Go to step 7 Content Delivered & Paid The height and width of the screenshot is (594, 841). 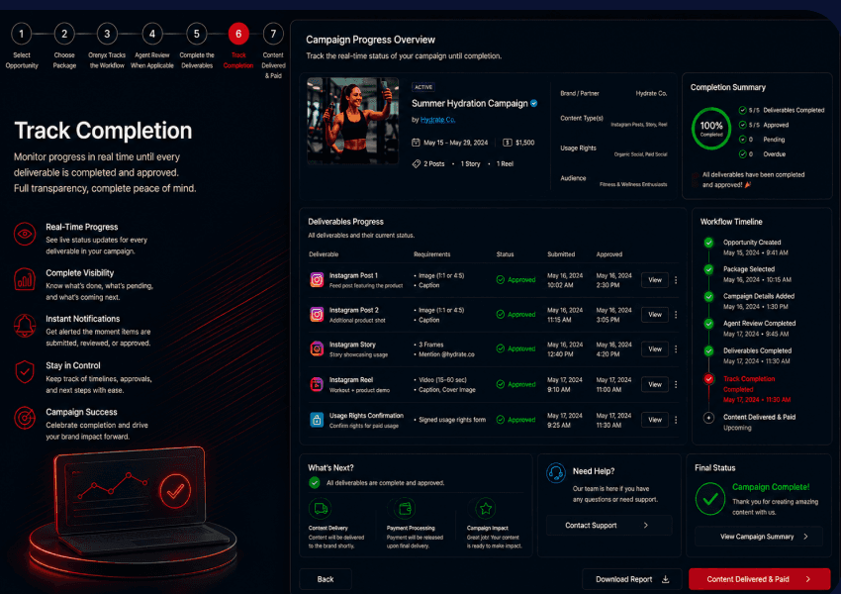coord(273,35)
